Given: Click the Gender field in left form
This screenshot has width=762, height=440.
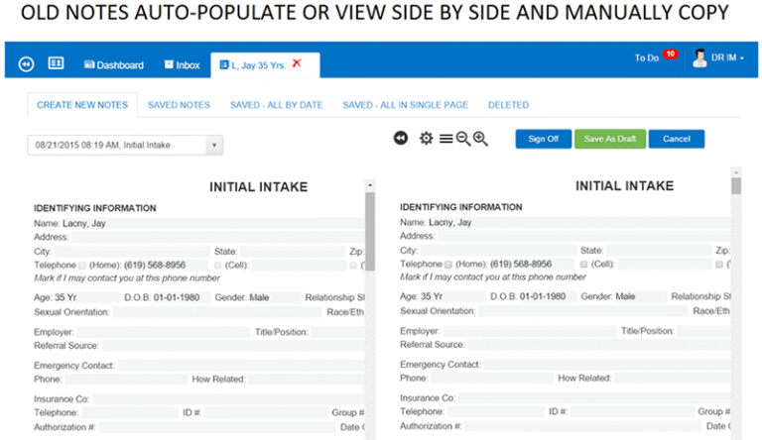Looking at the screenshot, I should [x=274, y=297].
